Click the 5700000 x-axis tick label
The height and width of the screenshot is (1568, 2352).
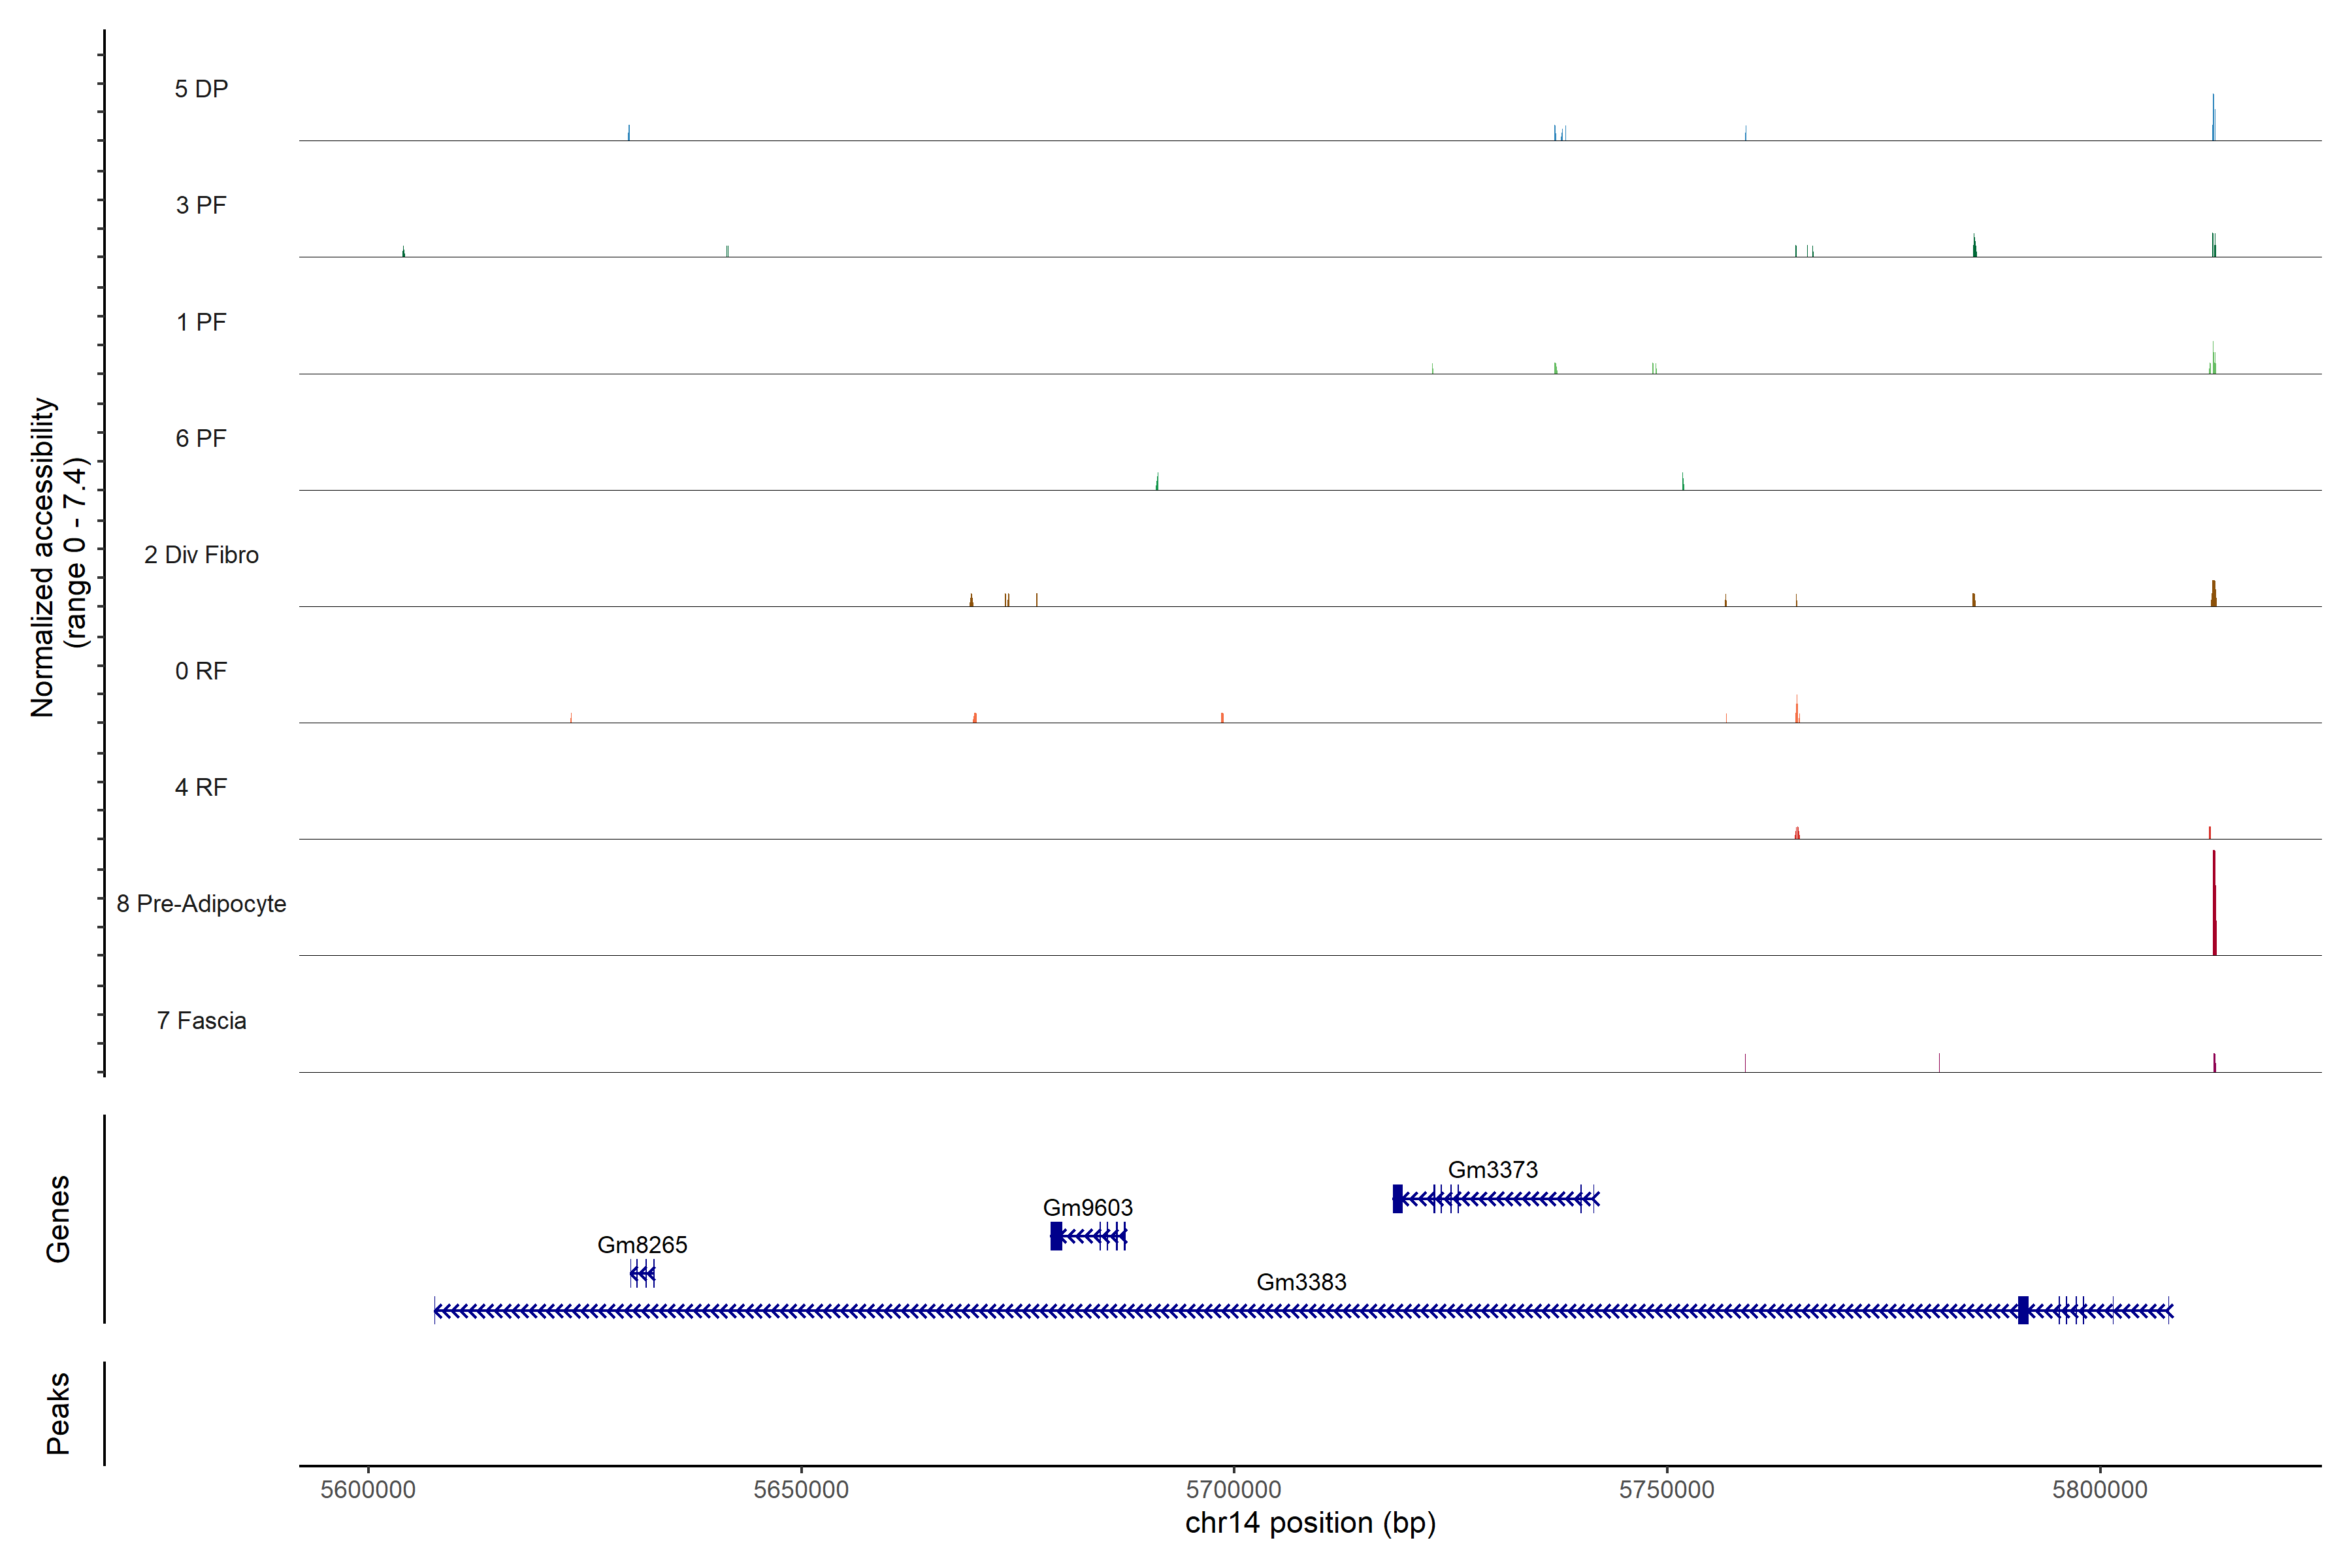pos(1234,1489)
